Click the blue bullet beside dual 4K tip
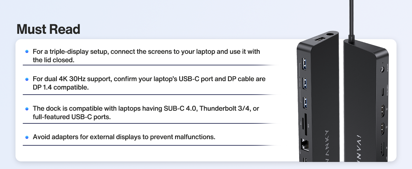412x169 pixels. point(27,79)
